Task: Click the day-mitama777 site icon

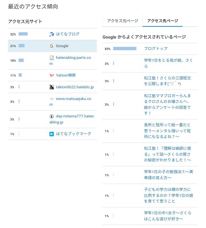Action: point(51,116)
